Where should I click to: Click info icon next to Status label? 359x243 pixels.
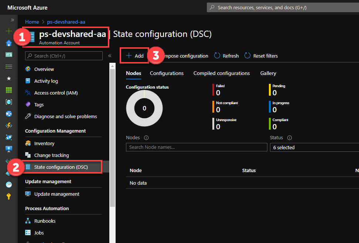[290, 138]
